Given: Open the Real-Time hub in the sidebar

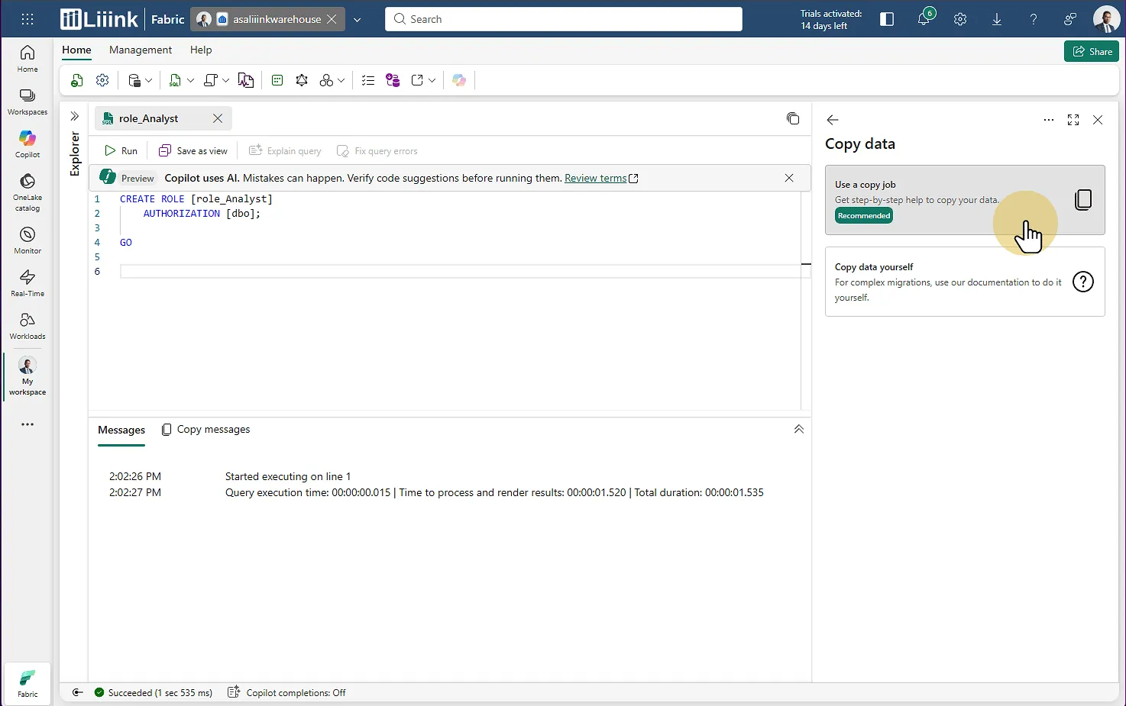Looking at the screenshot, I should point(28,282).
